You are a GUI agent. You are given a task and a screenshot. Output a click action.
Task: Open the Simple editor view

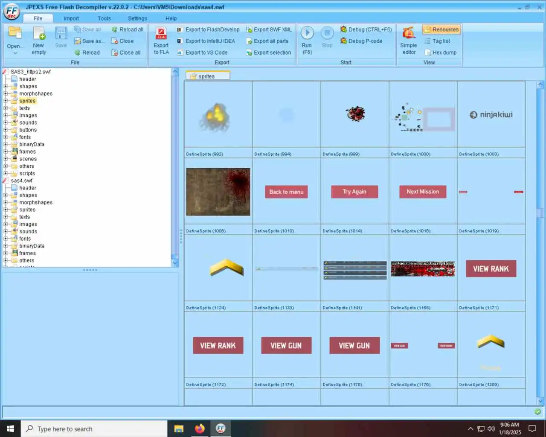409,41
